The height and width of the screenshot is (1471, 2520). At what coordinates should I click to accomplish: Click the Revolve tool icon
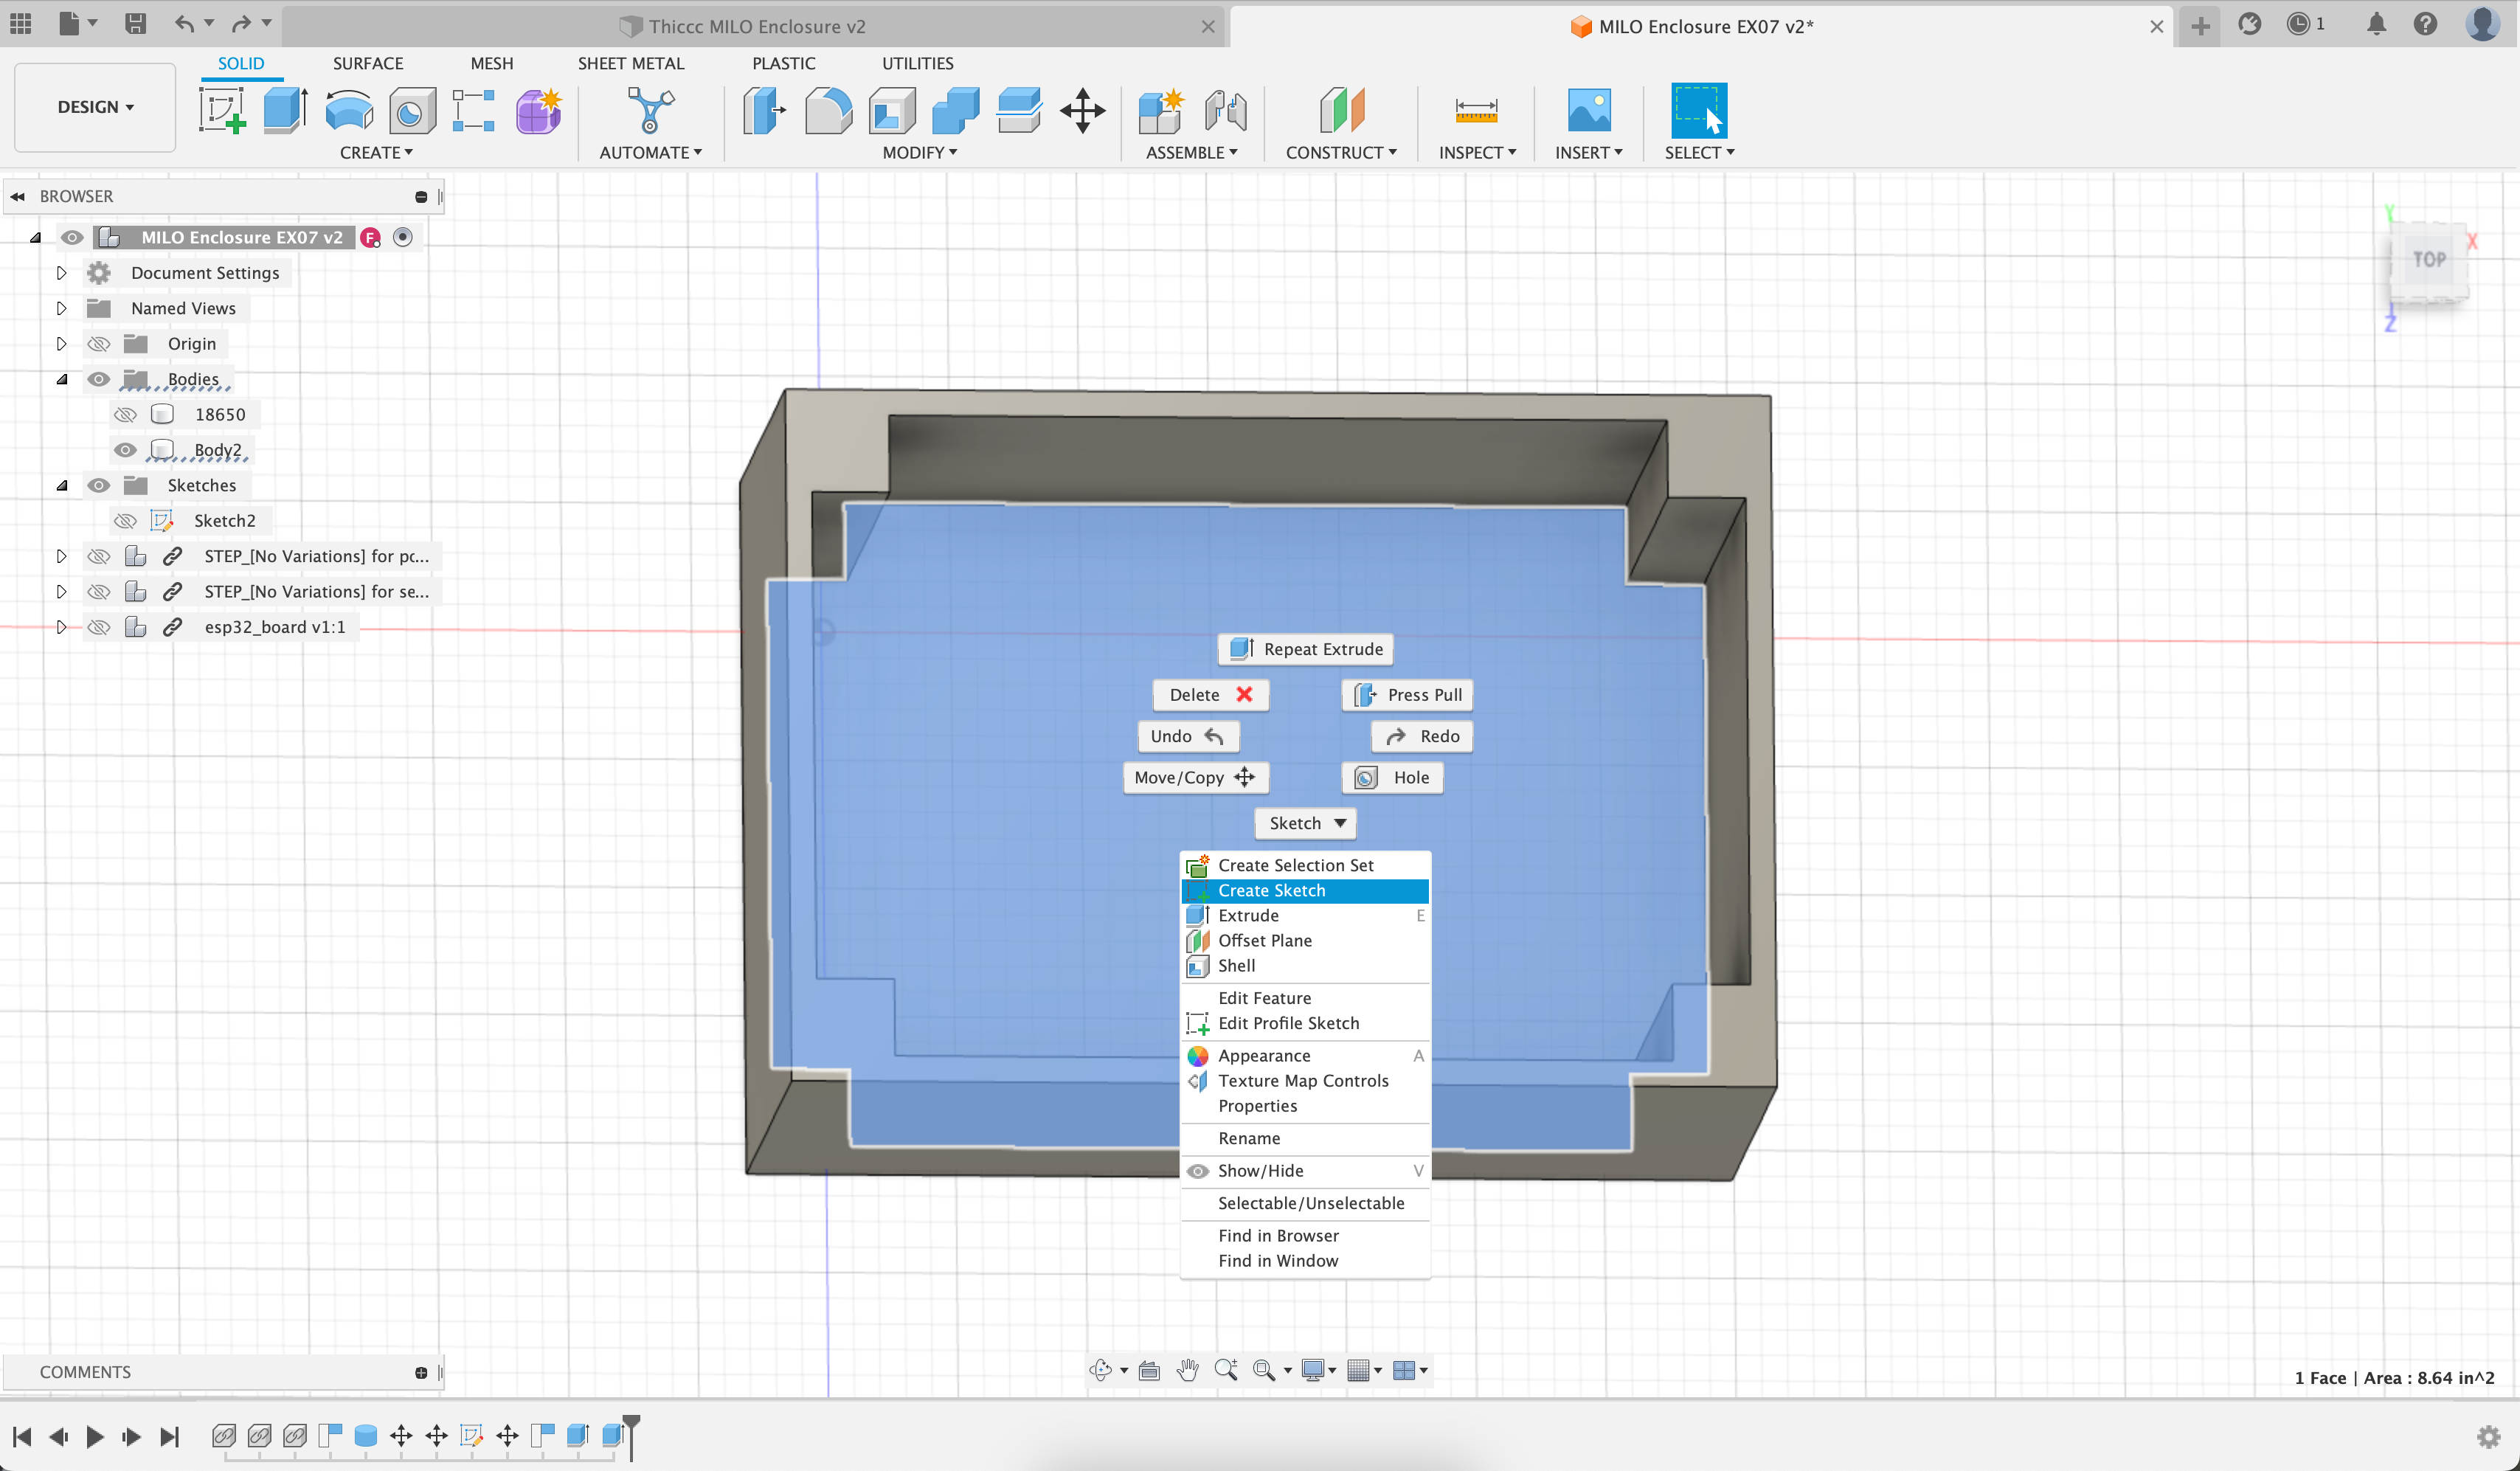349,110
